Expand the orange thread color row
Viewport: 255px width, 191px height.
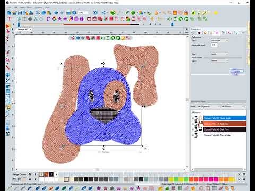pos(193,124)
